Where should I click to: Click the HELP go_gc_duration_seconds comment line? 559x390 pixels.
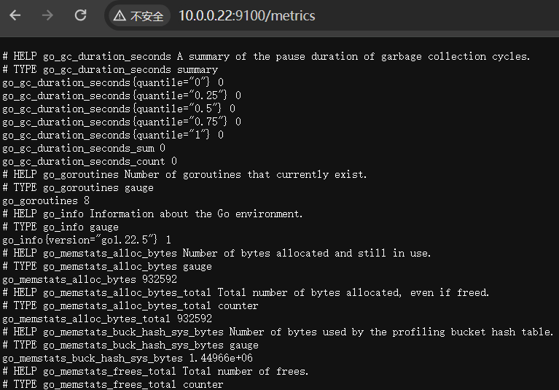coord(266,56)
